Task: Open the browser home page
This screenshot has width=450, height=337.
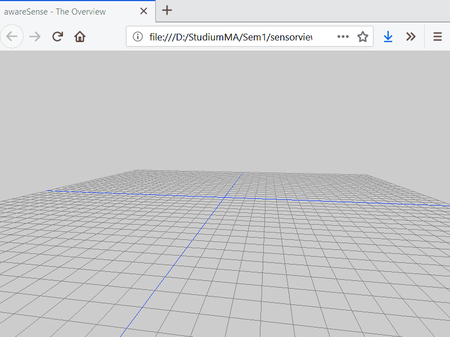Action: point(80,37)
